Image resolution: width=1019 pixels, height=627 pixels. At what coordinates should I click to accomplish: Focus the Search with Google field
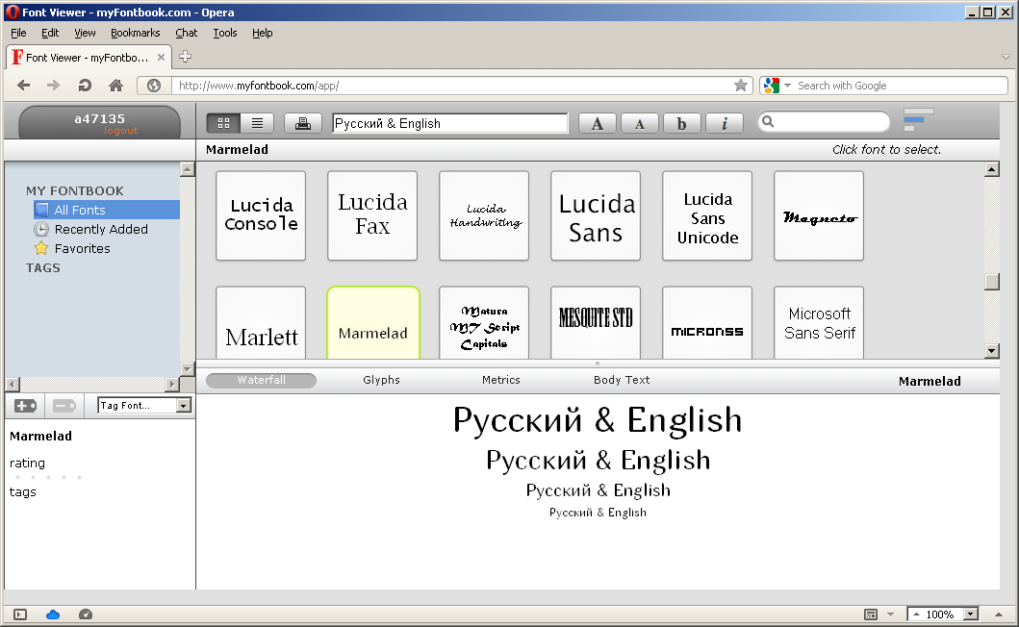pyautogui.click(x=900, y=86)
